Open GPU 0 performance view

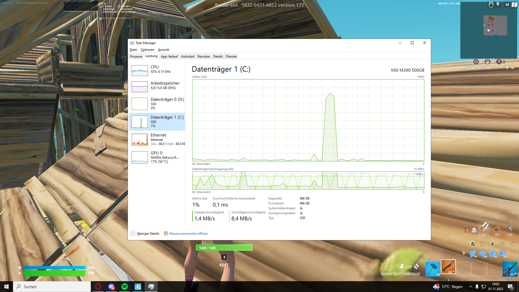(x=157, y=157)
